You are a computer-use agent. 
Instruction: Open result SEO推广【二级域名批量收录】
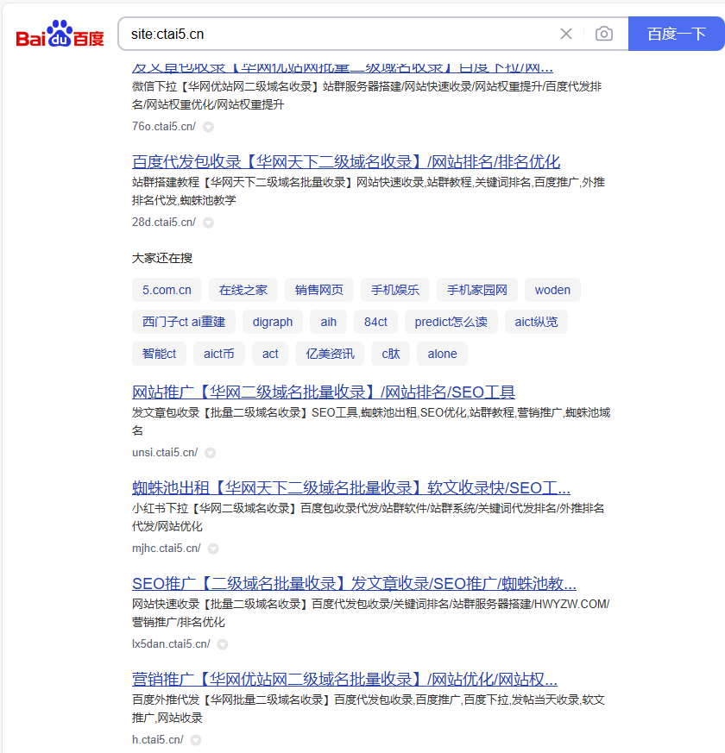[x=354, y=583]
